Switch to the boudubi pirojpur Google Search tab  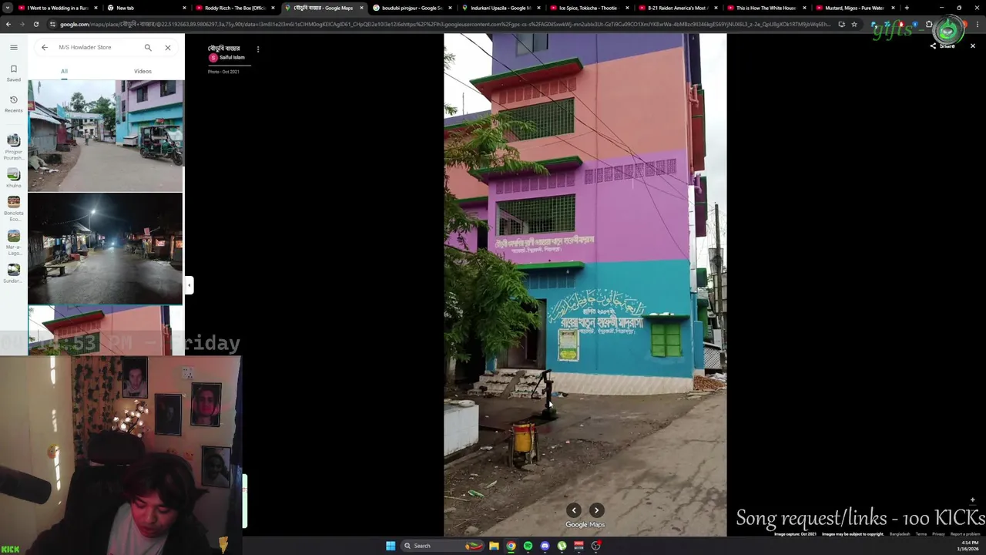tap(411, 8)
